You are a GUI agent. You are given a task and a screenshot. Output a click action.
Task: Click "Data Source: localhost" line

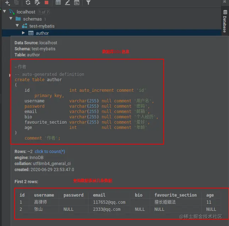pos(36,43)
